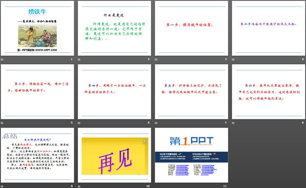Screen dimensions: 306x188
Task: Click the animation star icon under slide 5
Action: tap(2, 123)
